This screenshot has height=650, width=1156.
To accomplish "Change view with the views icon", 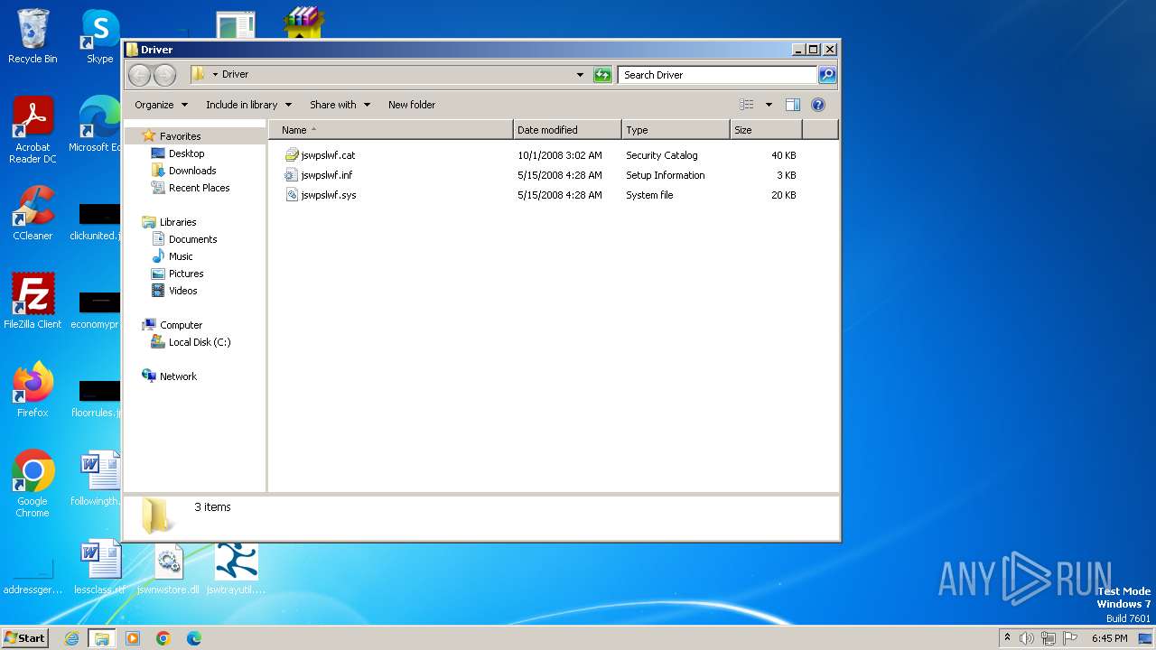I will [746, 105].
